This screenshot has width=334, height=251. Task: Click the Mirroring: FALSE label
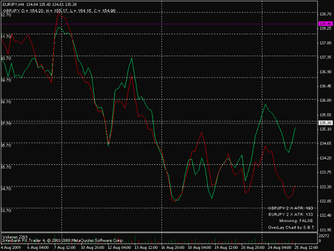point(296,221)
